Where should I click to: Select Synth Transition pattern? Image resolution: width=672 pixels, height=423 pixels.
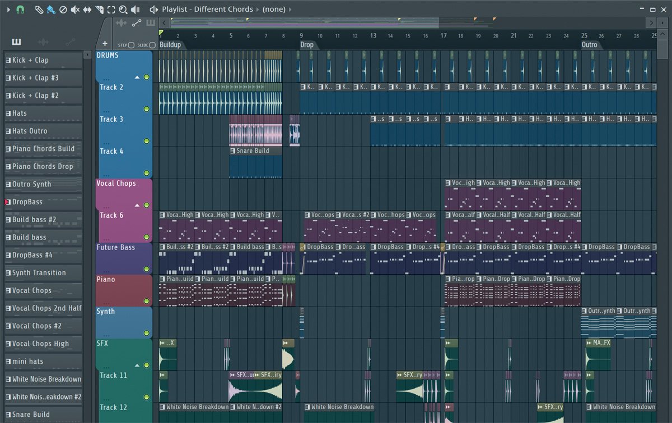[x=43, y=272]
